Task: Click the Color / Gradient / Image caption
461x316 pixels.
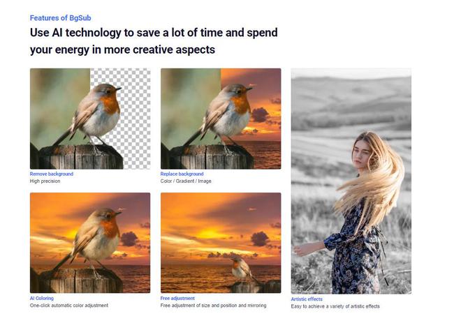Action: tap(186, 181)
